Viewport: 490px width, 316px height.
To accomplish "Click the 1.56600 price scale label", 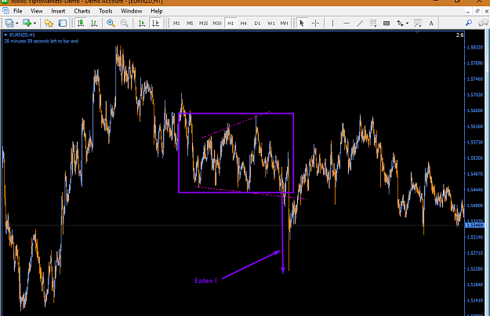I will 474,111.
